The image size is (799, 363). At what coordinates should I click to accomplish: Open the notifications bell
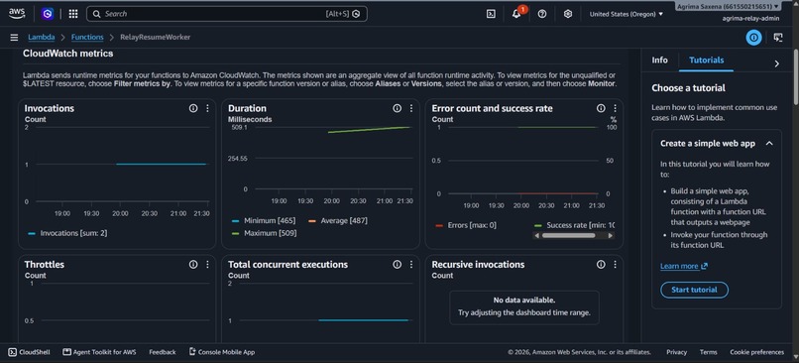[516, 14]
